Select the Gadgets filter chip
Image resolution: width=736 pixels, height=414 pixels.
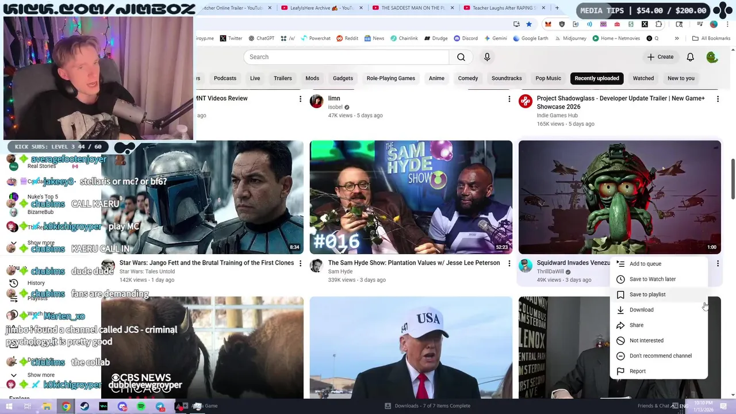(x=343, y=78)
